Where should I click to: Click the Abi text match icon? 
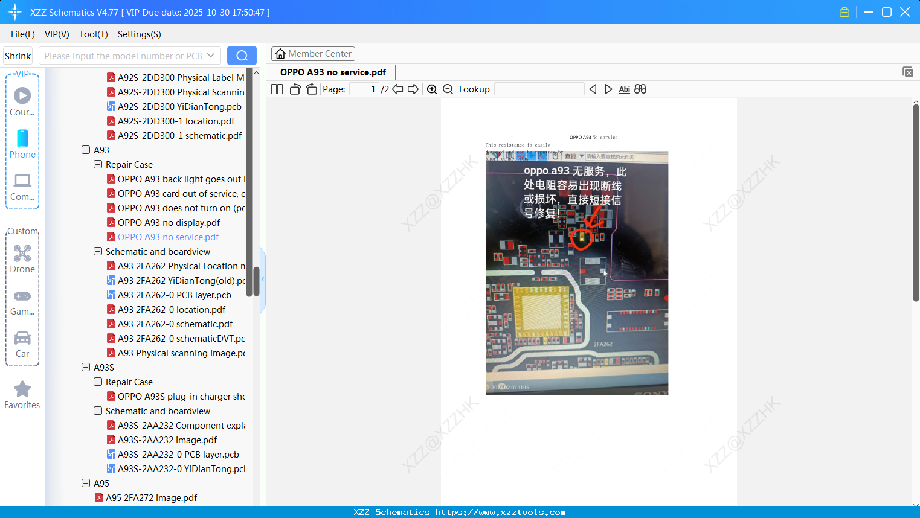click(624, 89)
